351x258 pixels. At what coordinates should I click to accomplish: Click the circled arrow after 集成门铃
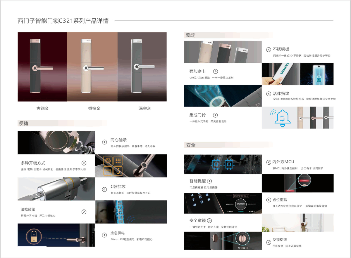click(x=215, y=115)
